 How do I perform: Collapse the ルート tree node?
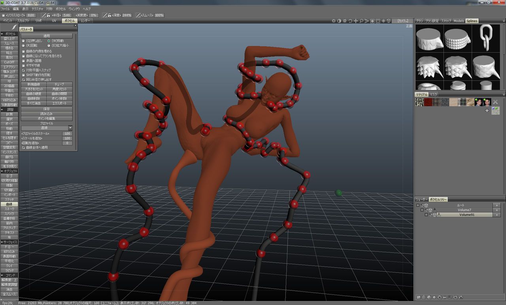click(418, 205)
